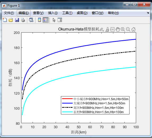This screenshot has height=138, width=152.
Task: Click the Edit Plot arrow cursor icon
Action: pos(54,20)
